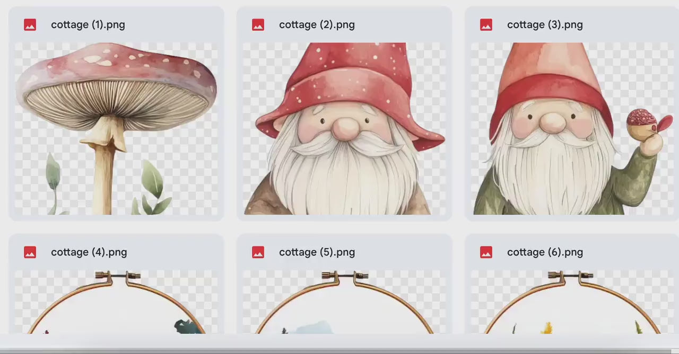The image size is (679, 354).
Task: Click the image icon next to cottage (4).png
Action: 30,252
